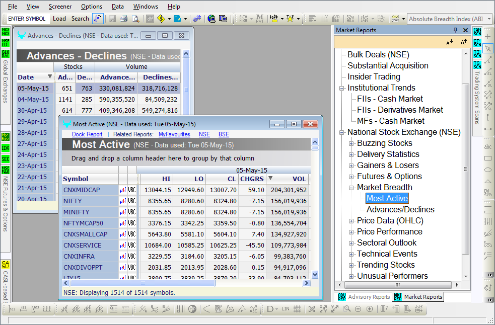495x325 pixels.
Task: Click the GLOBAL exchanges sidebar icon
Action: [6, 54]
